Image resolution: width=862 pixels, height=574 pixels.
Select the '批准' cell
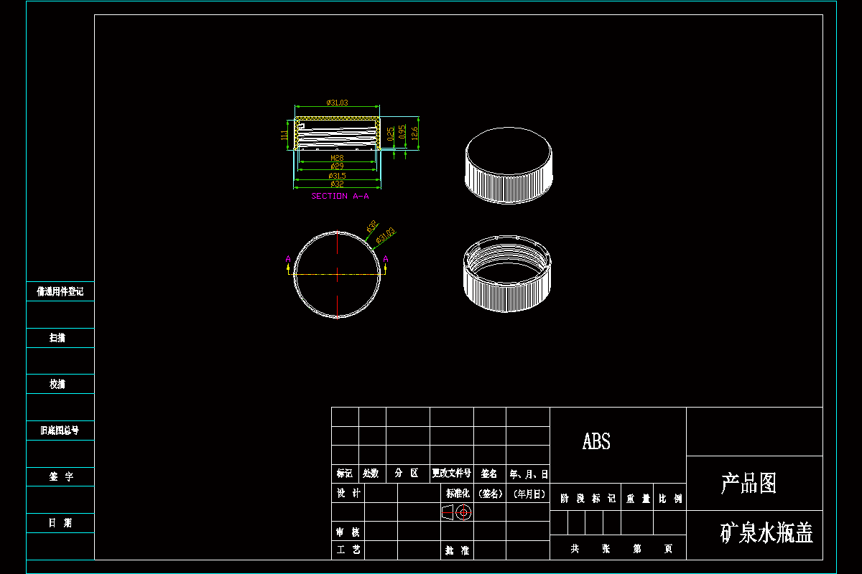[x=458, y=550]
